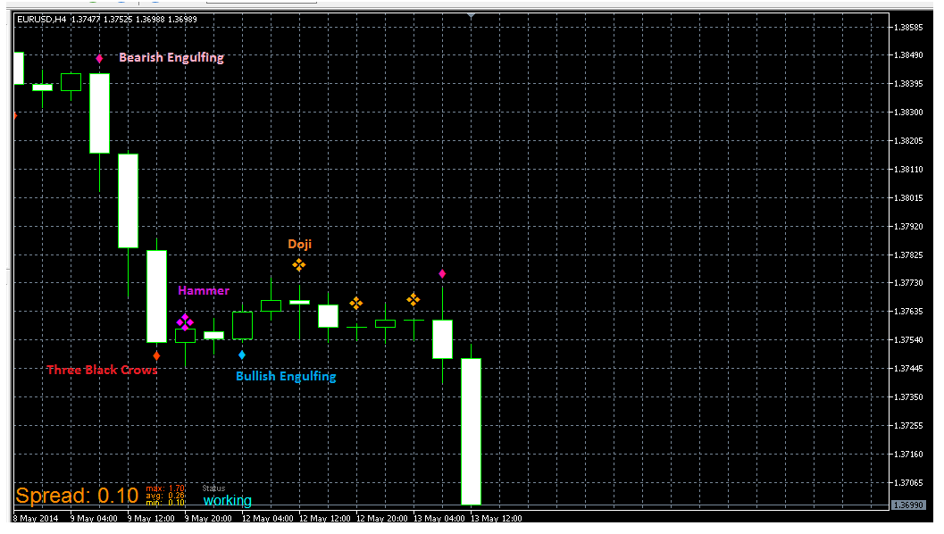
Task: Click the 1.37065 price scale label
Action: coord(908,483)
